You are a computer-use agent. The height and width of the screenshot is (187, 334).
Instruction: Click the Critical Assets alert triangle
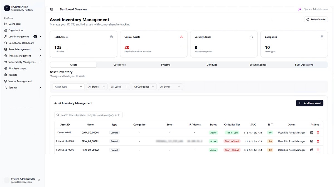click(x=181, y=37)
